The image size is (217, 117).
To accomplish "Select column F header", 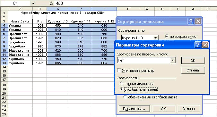I will pos(128,9).
